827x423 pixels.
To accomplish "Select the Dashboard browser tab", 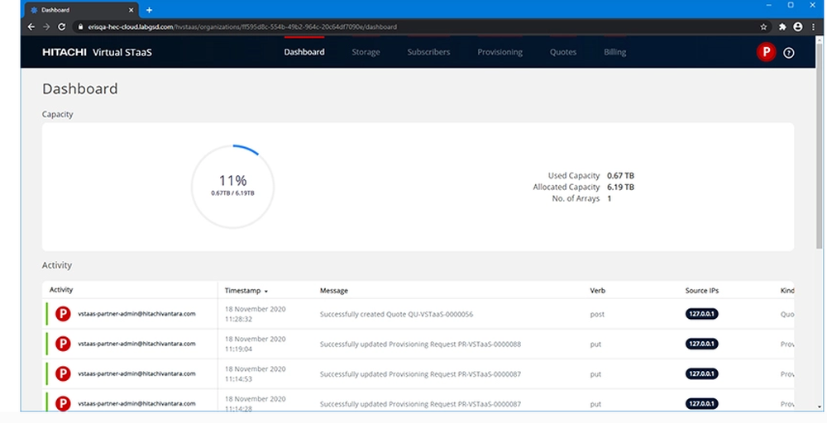I will pos(82,10).
